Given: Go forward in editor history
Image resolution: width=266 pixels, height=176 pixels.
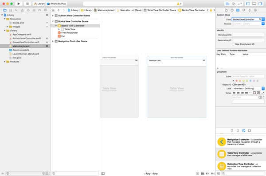Looking at the screenshot, I should click(63, 10).
